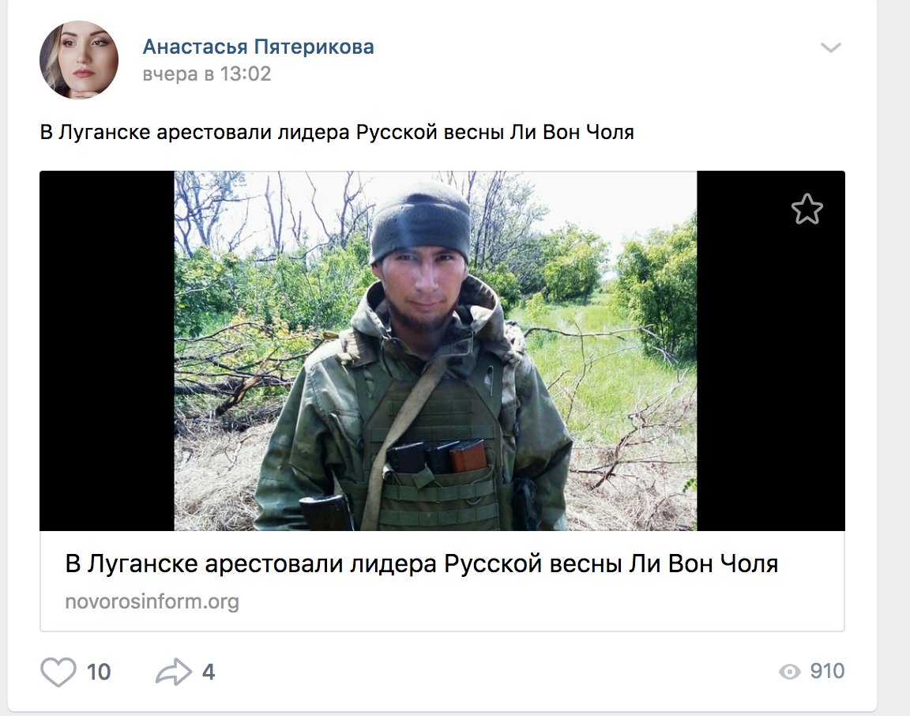Click the post text about Луганске
Viewport: 910px width, 716px height.
(337, 132)
